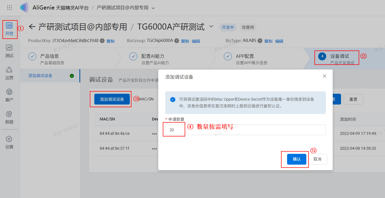Show help for ProductKey question icon
385x198 pixels.
102,41
